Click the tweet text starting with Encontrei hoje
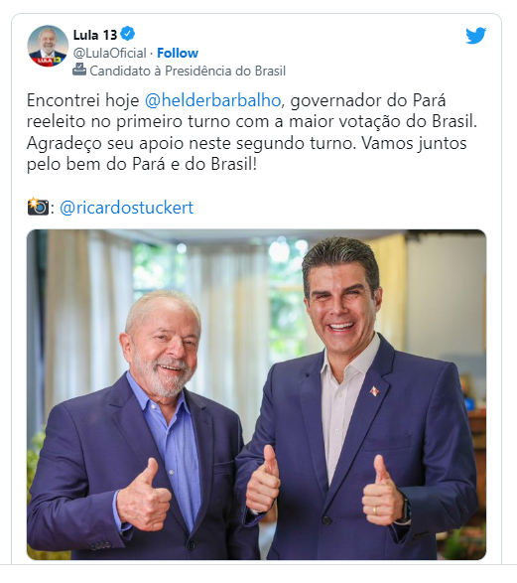Screen dimensions: 517x583 coord(252,132)
